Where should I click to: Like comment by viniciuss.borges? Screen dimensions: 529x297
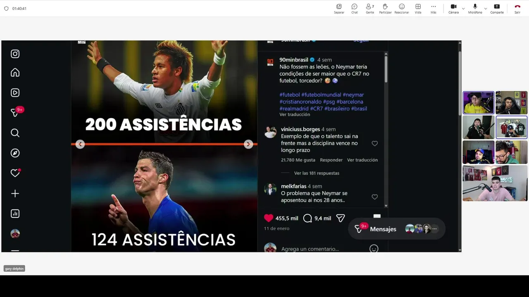point(375,144)
